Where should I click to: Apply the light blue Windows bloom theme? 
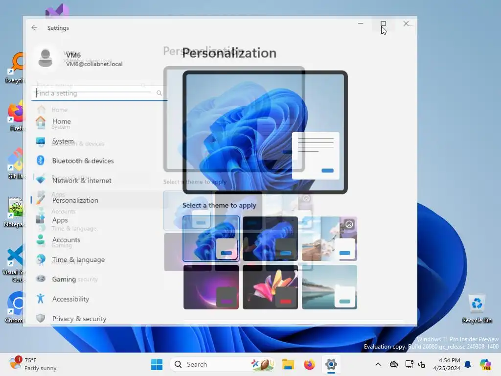point(211,238)
